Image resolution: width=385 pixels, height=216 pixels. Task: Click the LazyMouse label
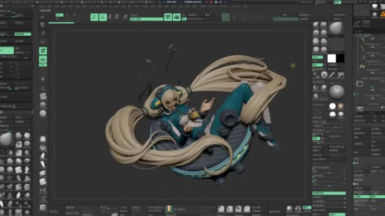point(319,105)
